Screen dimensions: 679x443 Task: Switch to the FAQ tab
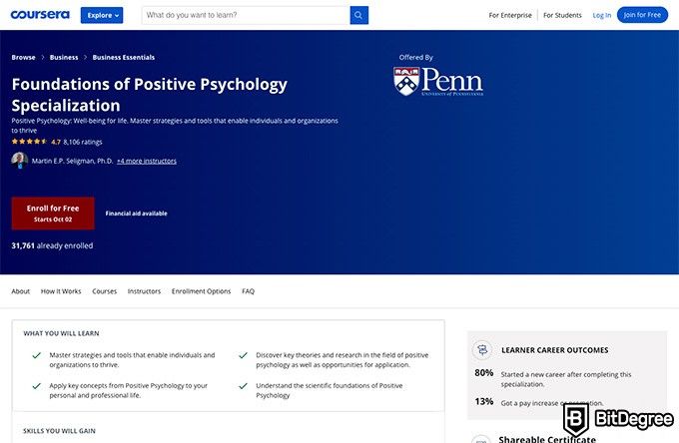point(248,291)
